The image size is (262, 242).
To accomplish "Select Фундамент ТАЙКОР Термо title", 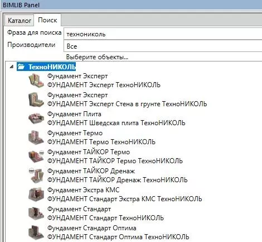I will pyautogui.click(x=89, y=152).
